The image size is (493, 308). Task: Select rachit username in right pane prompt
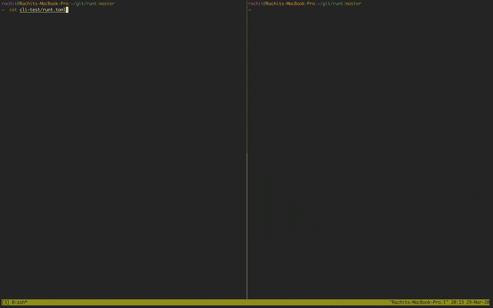pos(256,4)
